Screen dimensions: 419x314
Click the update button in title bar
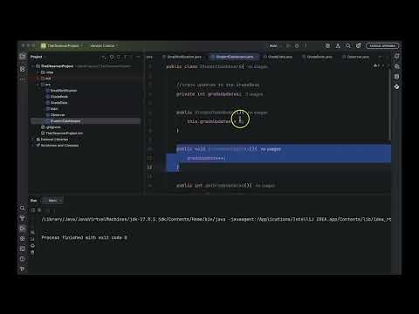coord(382,46)
